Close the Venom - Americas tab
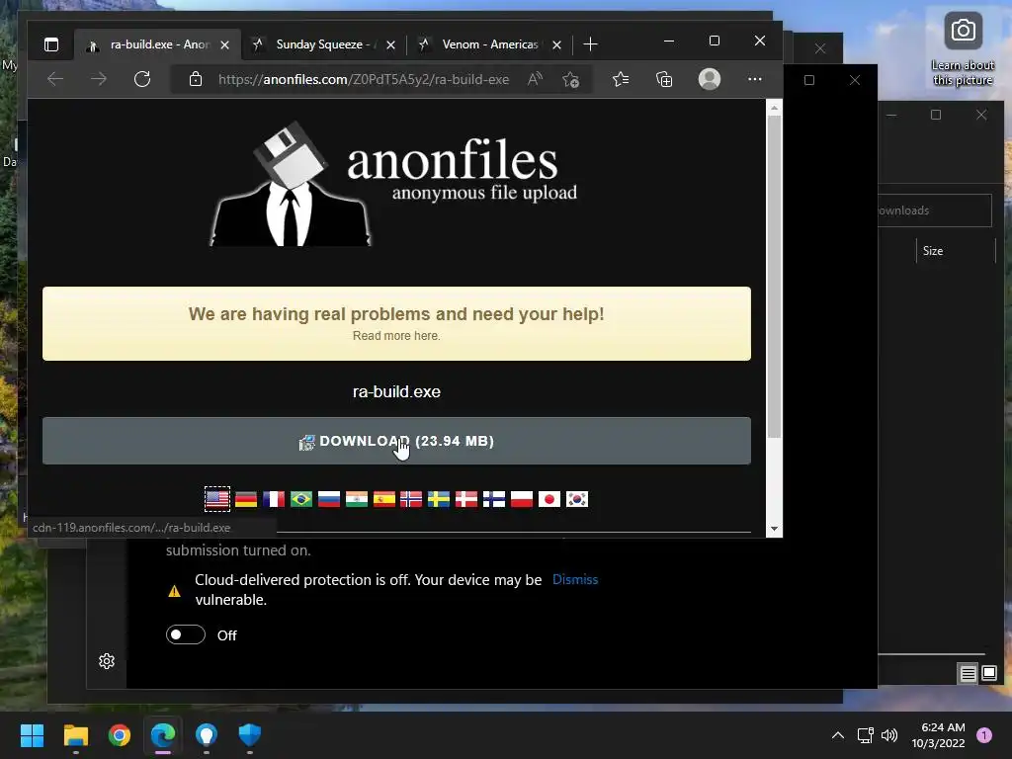Image resolution: width=1012 pixels, height=759 pixels. [x=556, y=44]
